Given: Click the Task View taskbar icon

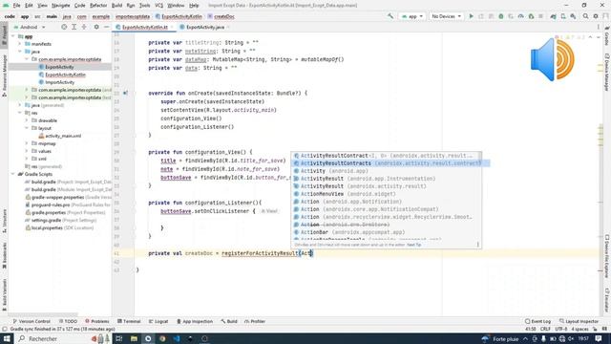Looking at the screenshot, I should point(119,338).
